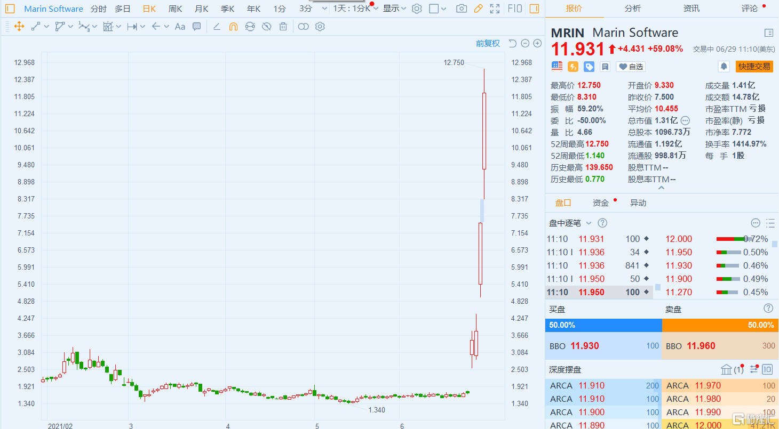Open the F10 company info panel
The height and width of the screenshot is (429, 779).
click(515, 9)
